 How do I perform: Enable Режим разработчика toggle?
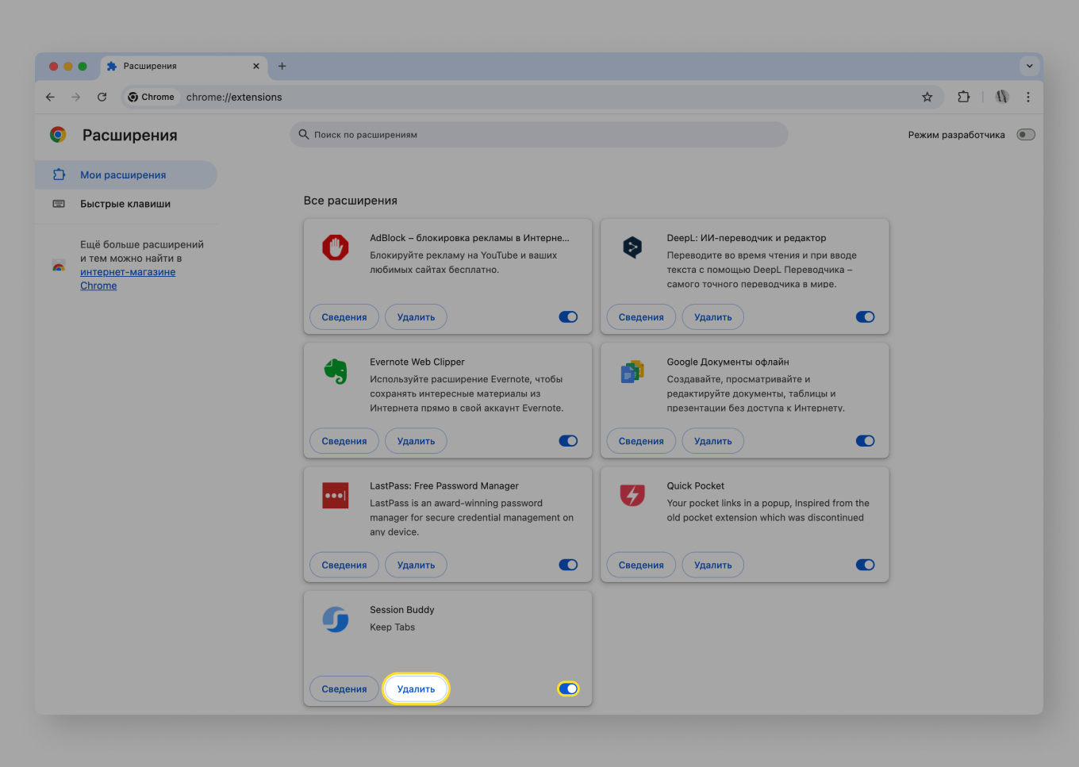pos(1025,134)
